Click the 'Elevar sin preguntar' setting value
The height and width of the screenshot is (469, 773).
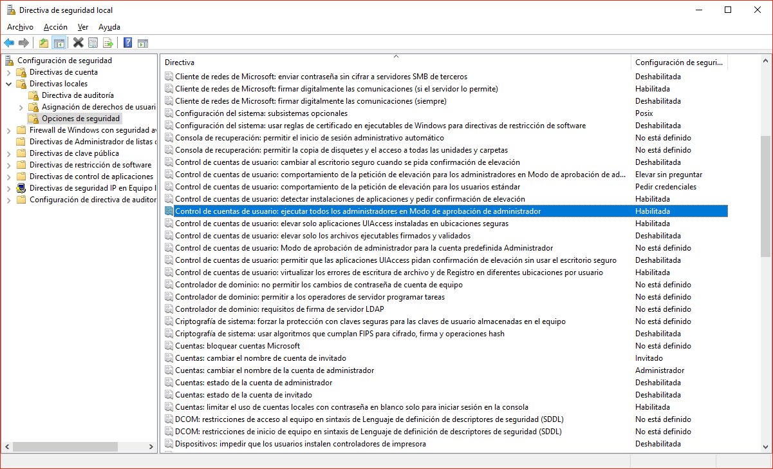669,175
